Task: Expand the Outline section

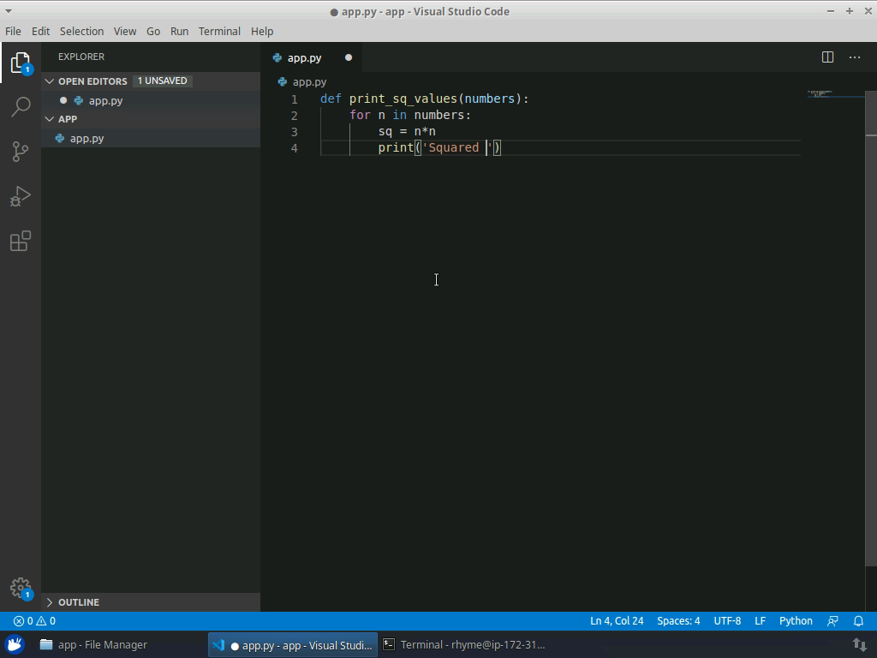Action: (x=50, y=602)
